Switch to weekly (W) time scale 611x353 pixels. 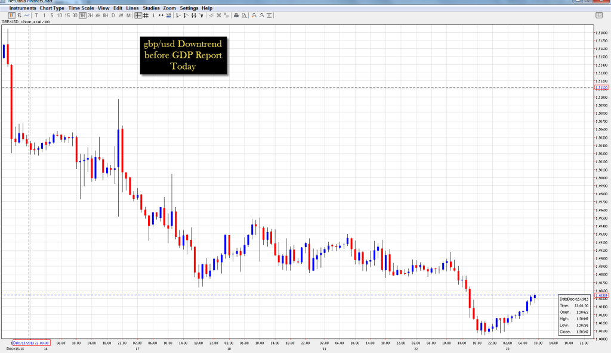(121, 15)
